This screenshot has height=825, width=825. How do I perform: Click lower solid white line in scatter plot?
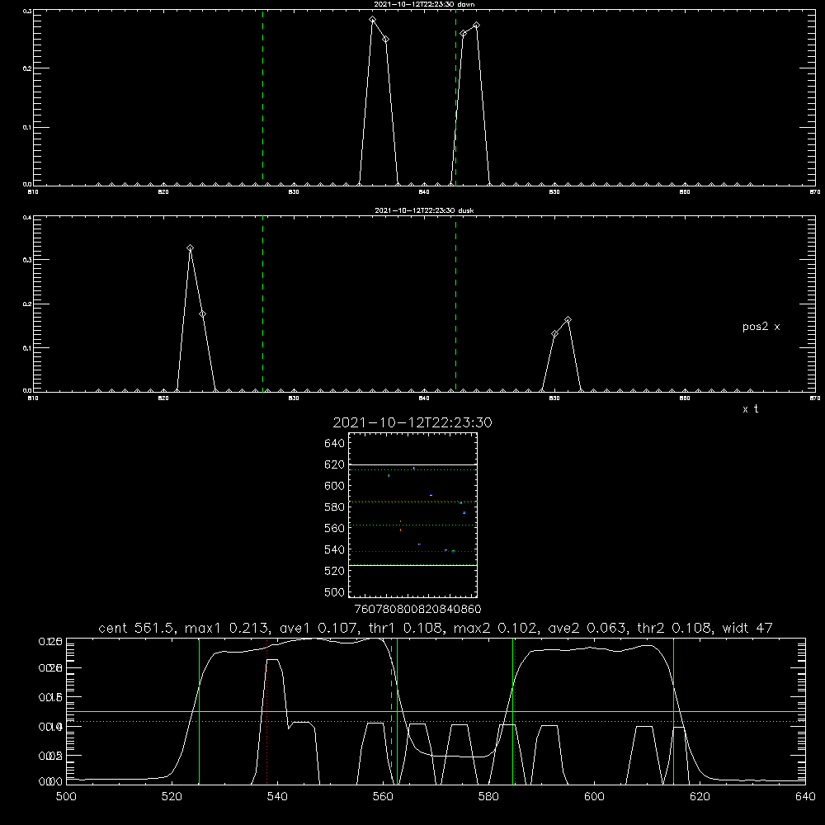412,565
